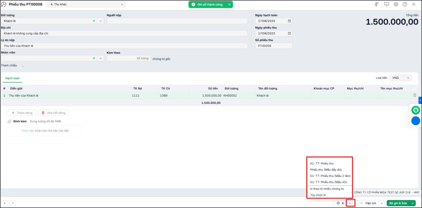
Task: Click the Kèm theo Số lượng field
Action: coord(129,58)
